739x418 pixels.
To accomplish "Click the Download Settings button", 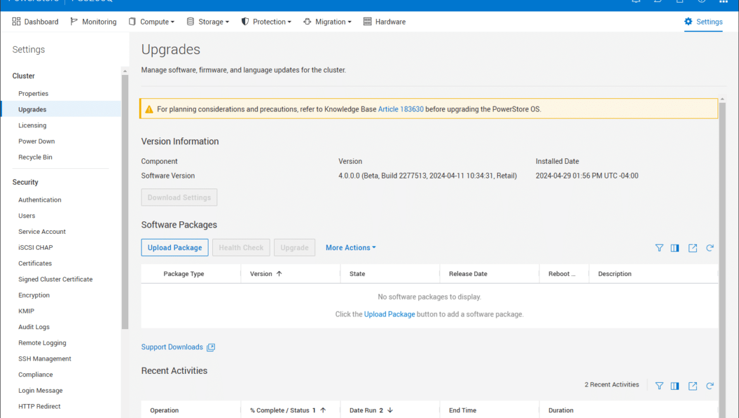I will point(179,197).
